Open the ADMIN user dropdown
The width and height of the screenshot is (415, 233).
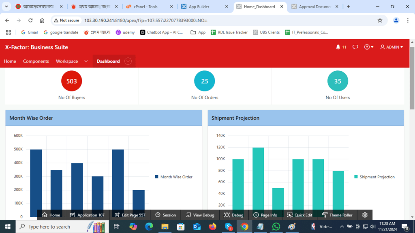pos(391,47)
